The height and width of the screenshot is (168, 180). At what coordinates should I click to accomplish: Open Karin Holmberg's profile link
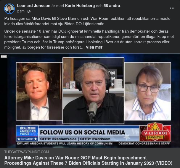(80, 6)
